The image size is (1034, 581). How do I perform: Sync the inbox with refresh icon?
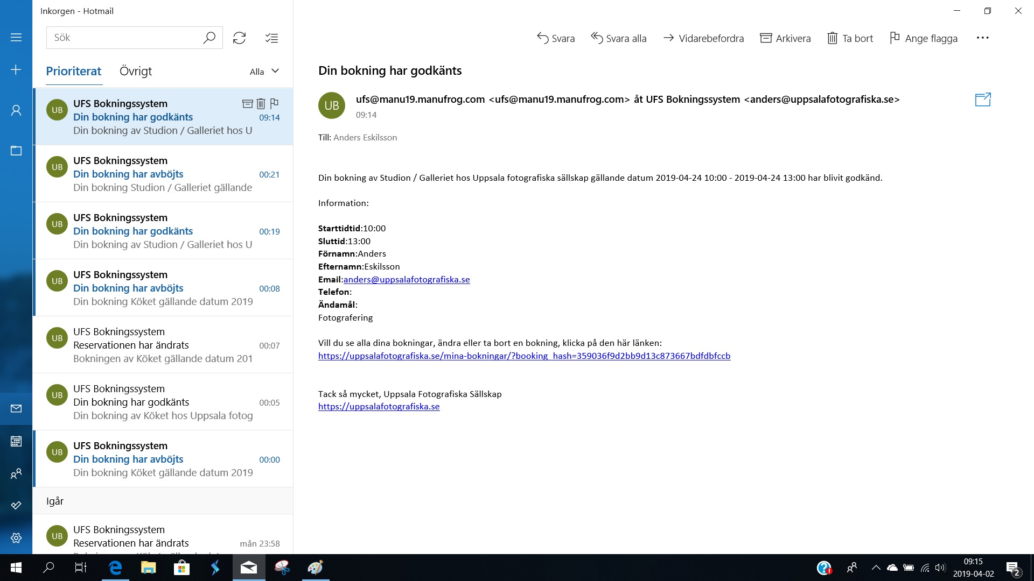tap(239, 38)
